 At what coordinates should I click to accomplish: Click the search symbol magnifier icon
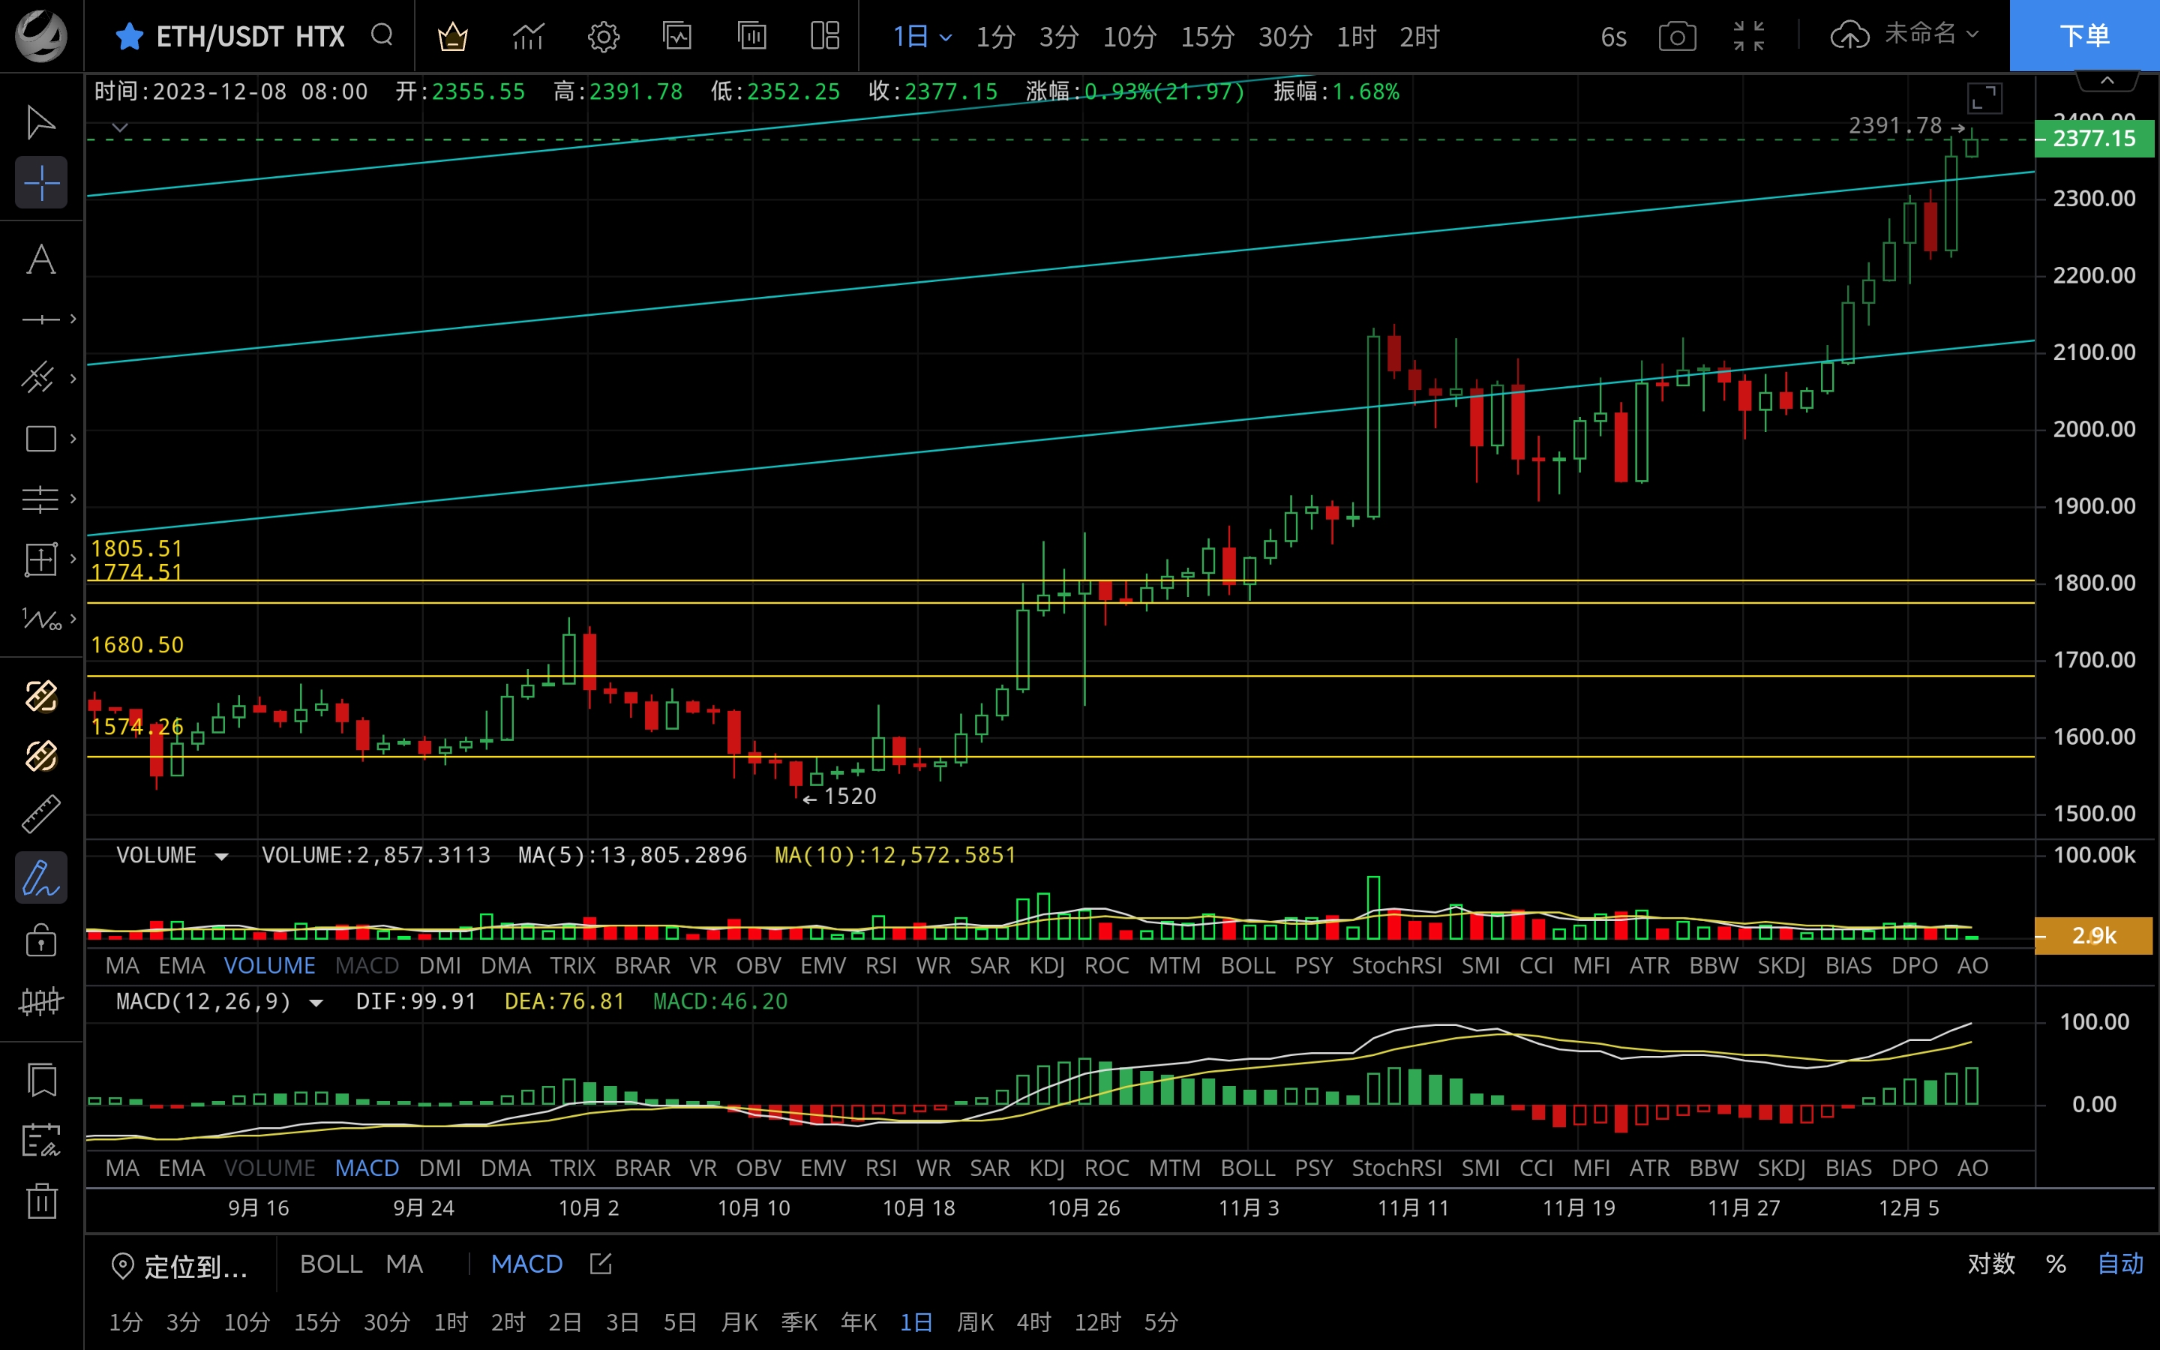pos(382,36)
